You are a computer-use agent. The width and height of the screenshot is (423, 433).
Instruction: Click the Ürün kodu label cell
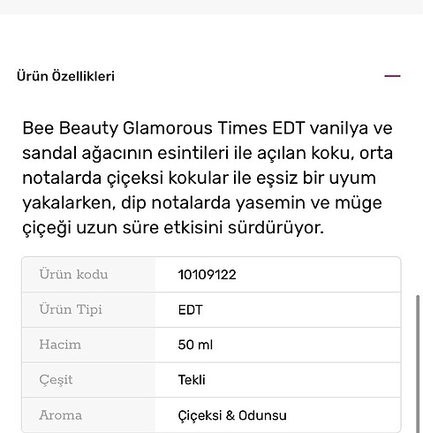point(88,275)
